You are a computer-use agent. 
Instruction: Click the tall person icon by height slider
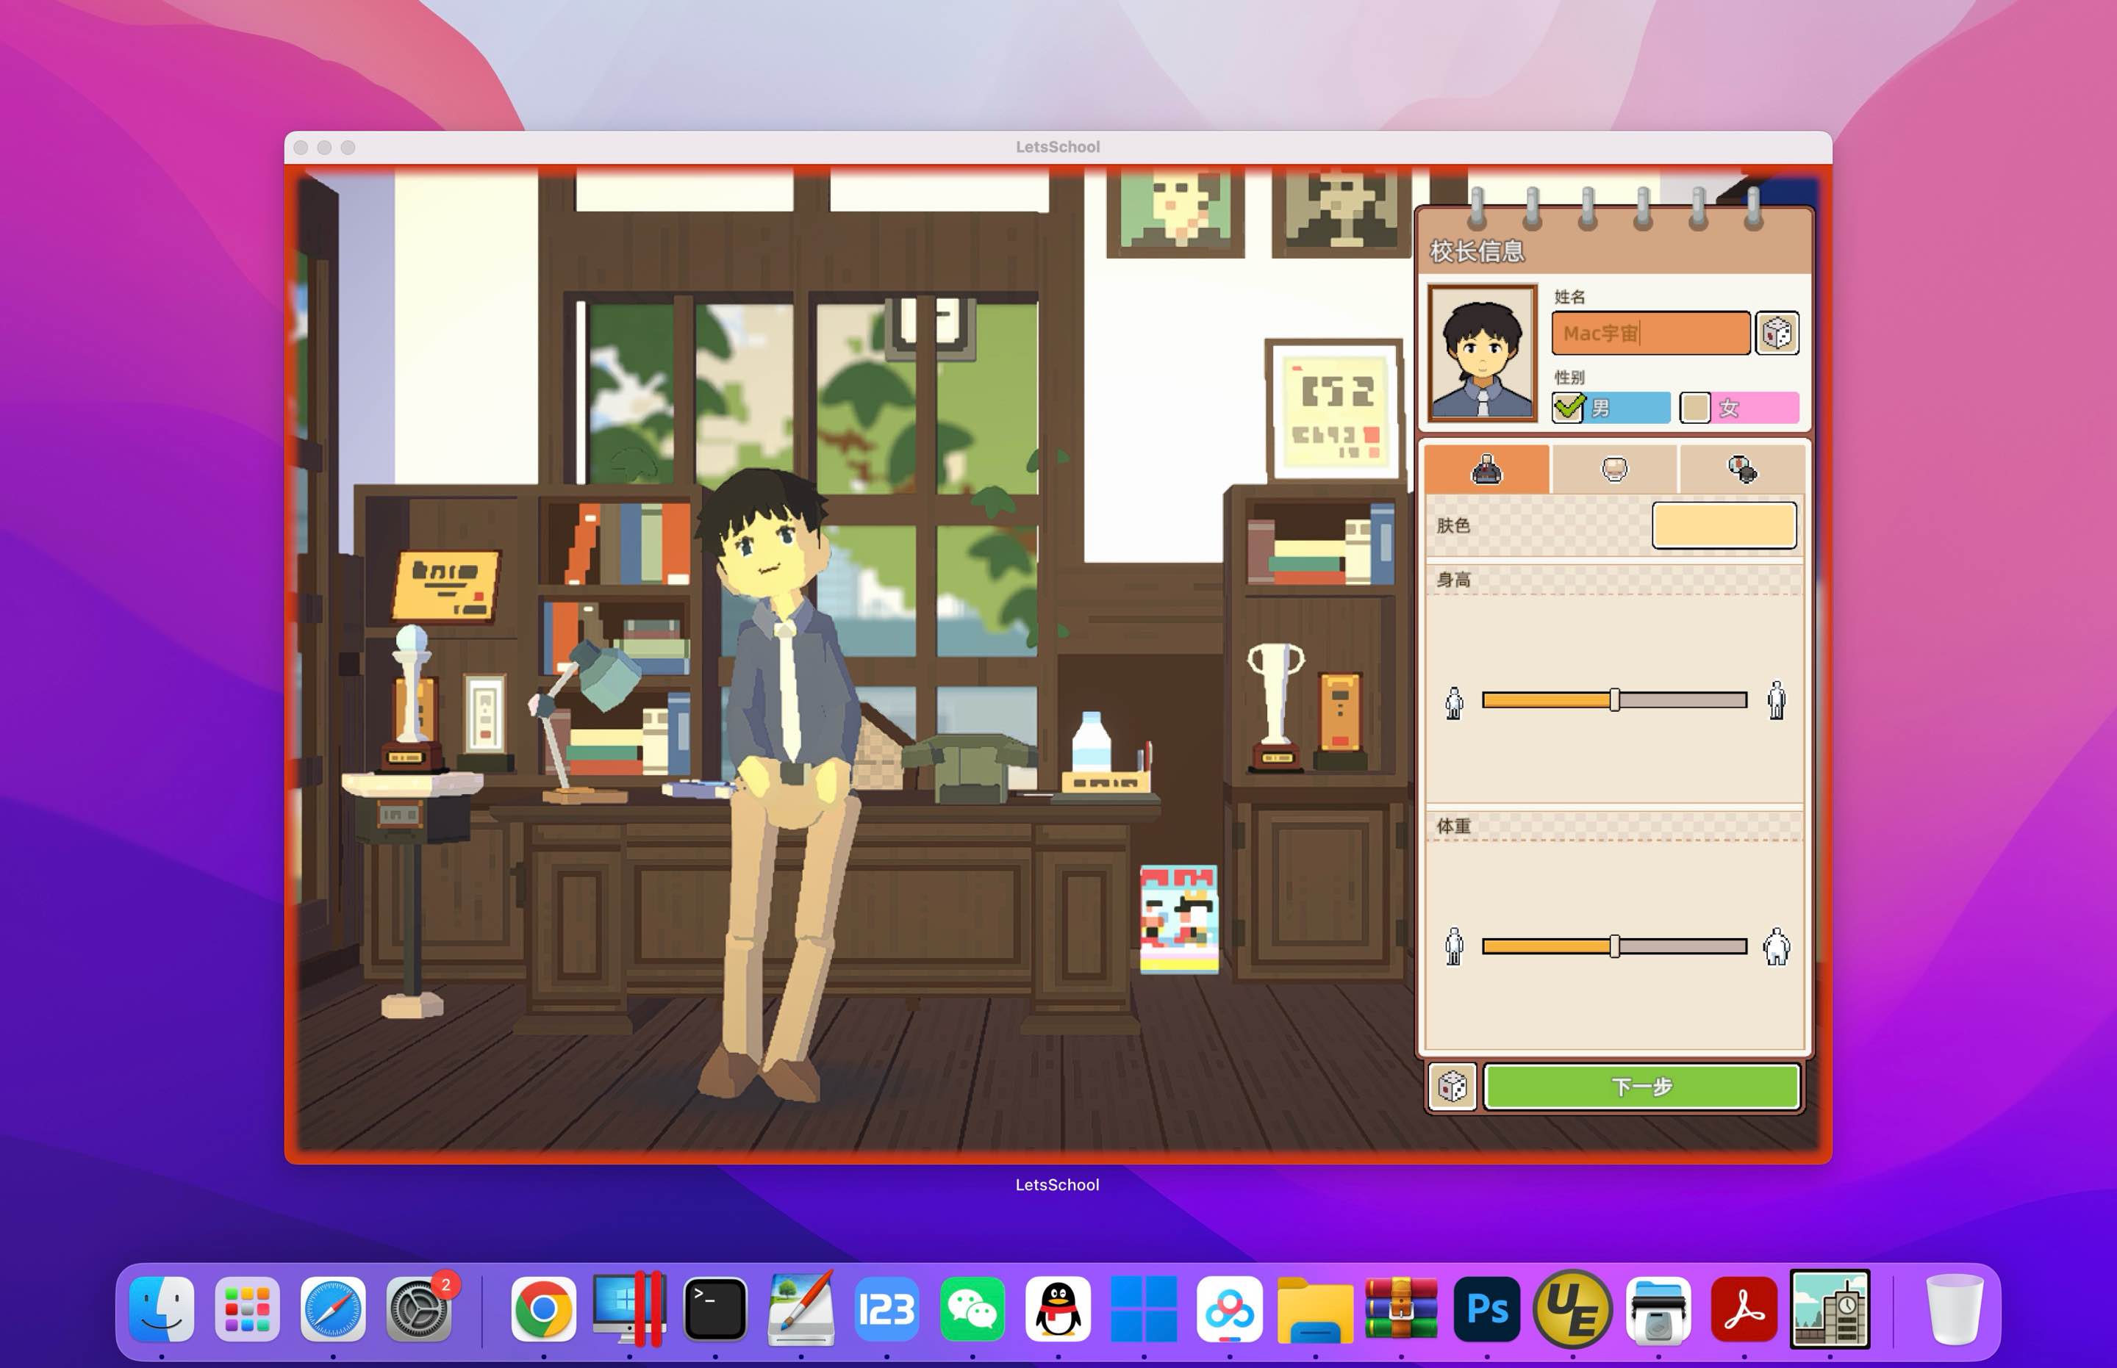pos(1776,700)
